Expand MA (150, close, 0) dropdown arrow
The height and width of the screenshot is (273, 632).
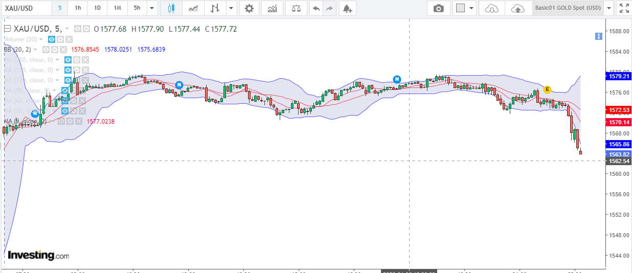pos(57,70)
